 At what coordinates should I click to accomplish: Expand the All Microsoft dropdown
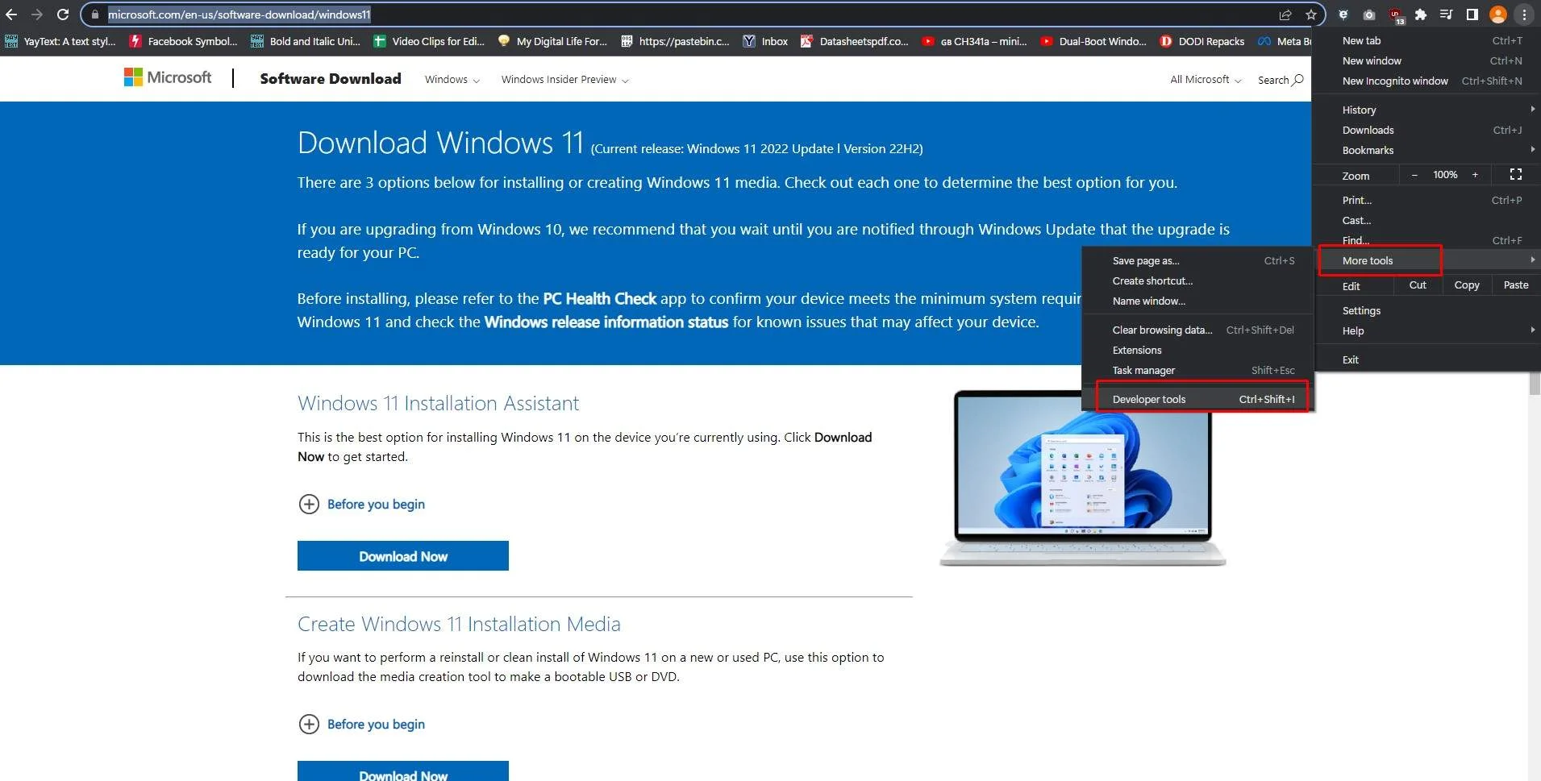pos(1206,80)
